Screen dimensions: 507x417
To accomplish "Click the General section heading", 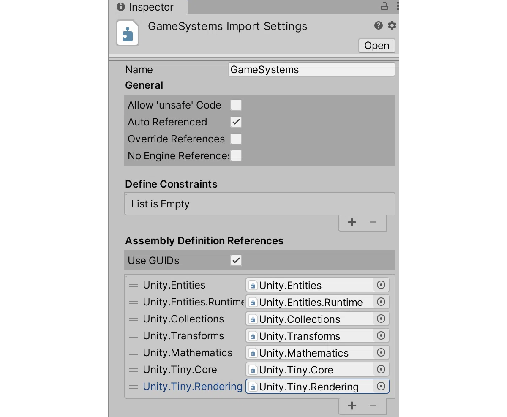I will click(144, 85).
